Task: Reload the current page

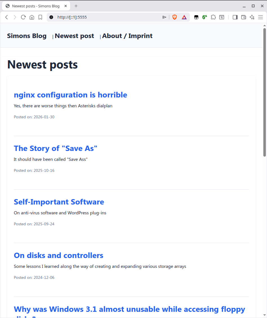Action: point(23,17)
